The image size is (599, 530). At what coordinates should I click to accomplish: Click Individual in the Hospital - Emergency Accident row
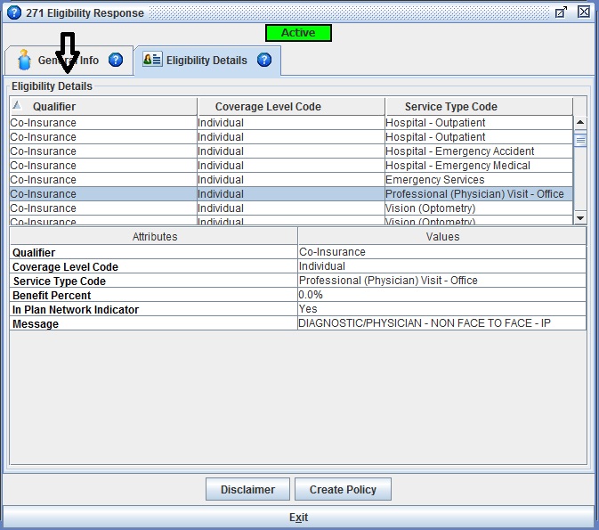(221, 151)
